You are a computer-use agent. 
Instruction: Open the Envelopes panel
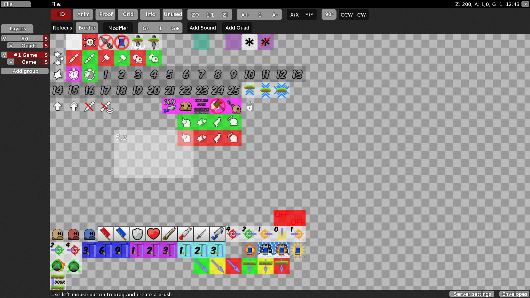click(x=514, y=294)
